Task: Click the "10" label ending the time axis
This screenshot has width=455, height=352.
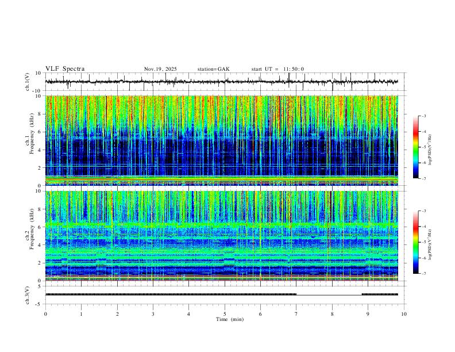Action: [404, 314]
